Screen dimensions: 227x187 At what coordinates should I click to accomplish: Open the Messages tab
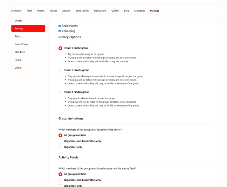pyautogui.click(x=139, y=11)
